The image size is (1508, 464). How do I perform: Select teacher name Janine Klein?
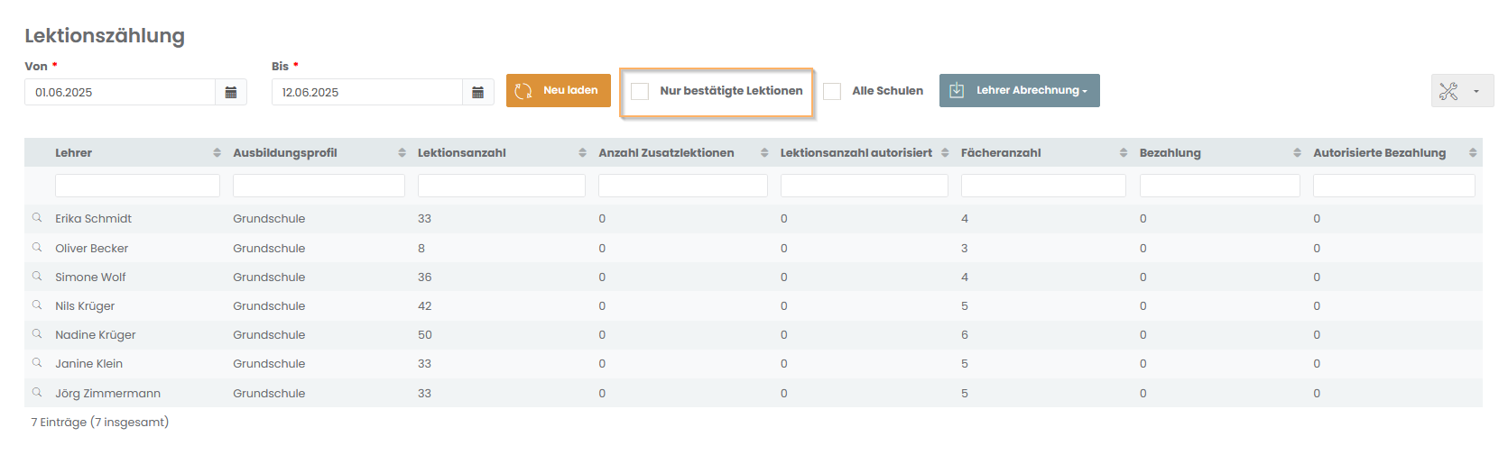tap(88, 364)
